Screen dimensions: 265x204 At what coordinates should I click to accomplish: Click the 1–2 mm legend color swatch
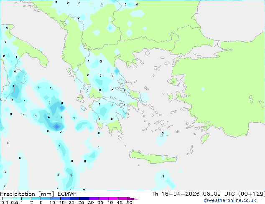point(26,199)
